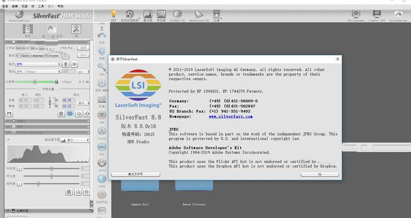The image size is (411, 218).
Task: Click the Lights off toolbar icon
Action: pyautogui.click(x=377, y=14)
